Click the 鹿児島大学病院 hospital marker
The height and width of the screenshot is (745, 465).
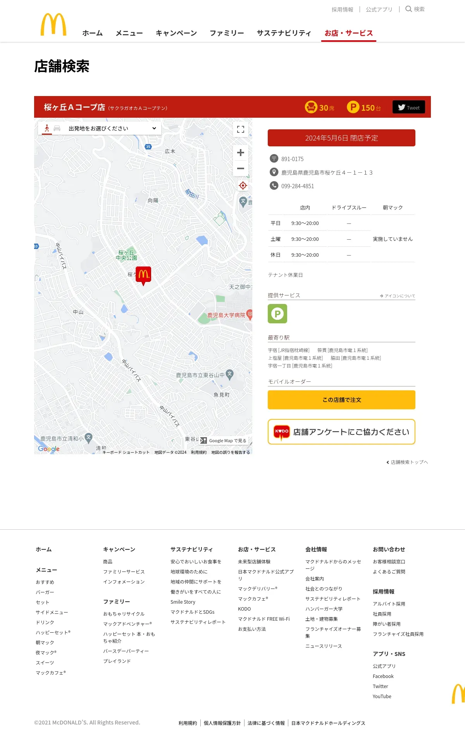tap(250, 314)
